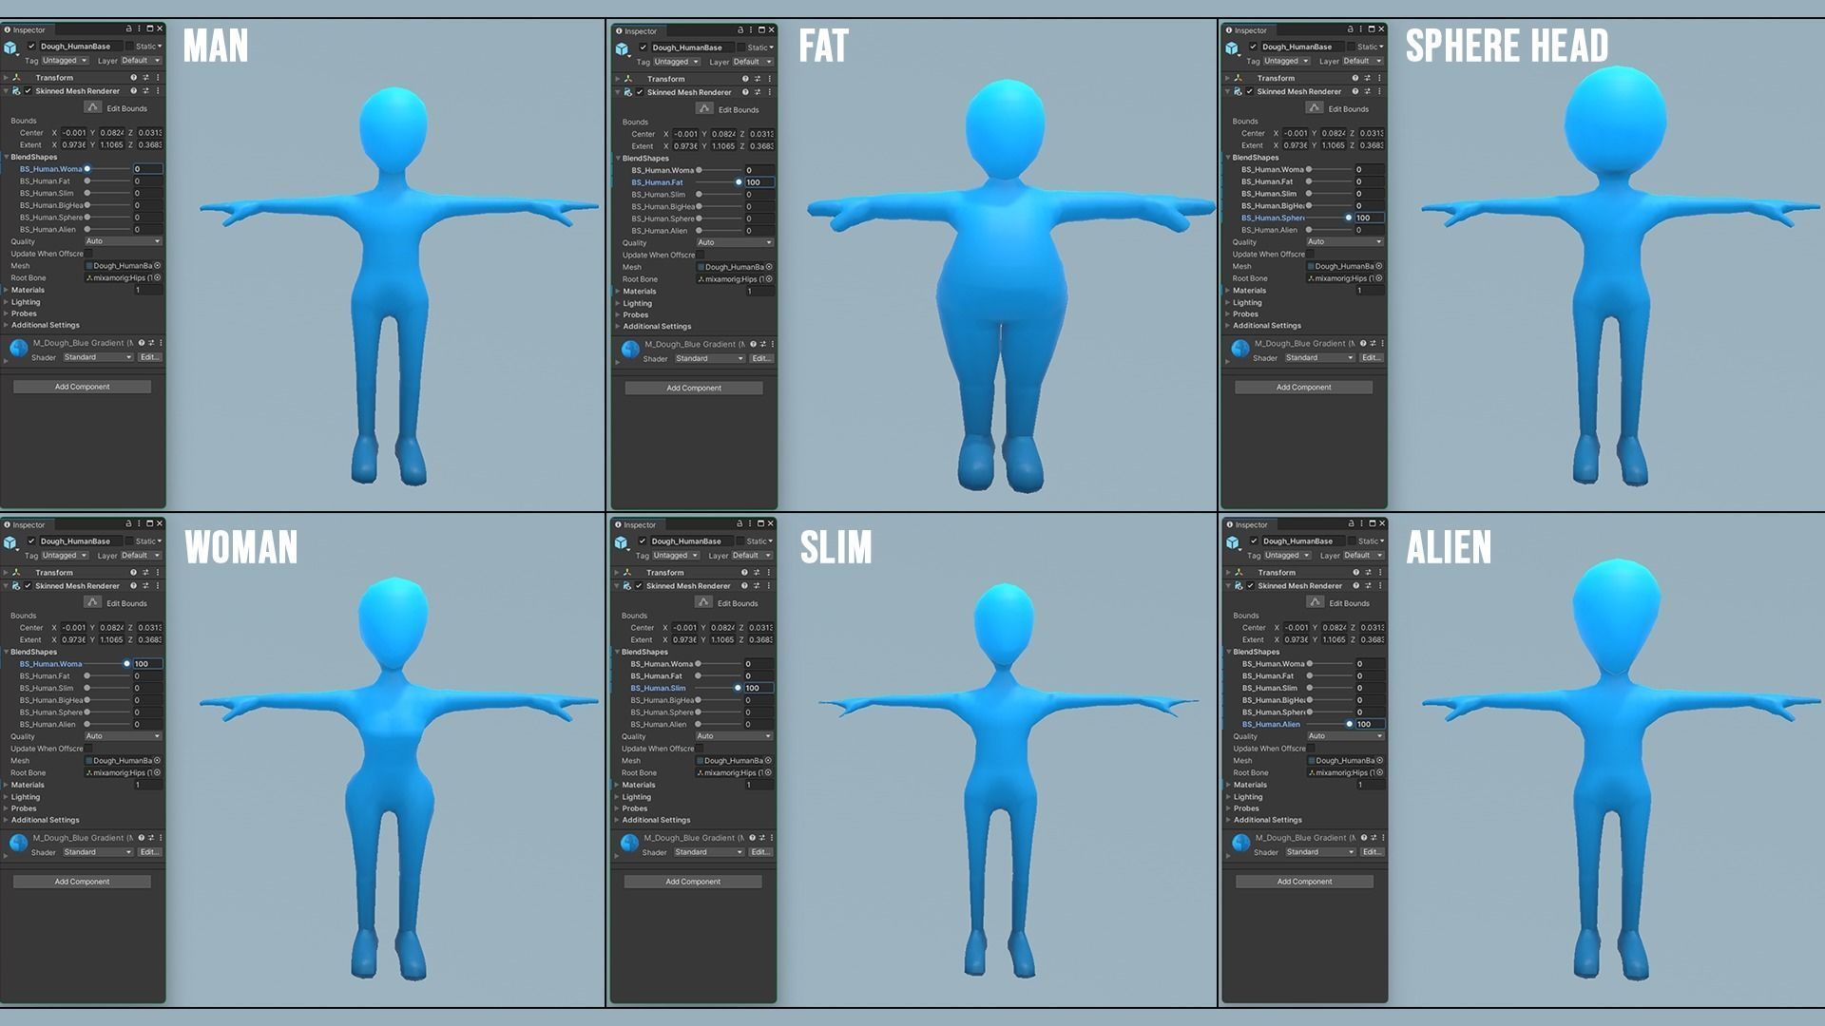Open Skinned Mesh Renderer kebab menu in ALIEN panel

click(x=1381, y=586)
